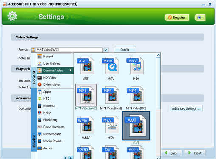The width and height of the screenshot is (216, 159).
Task: Pick the XVID format icon
Action: point(86,152)
